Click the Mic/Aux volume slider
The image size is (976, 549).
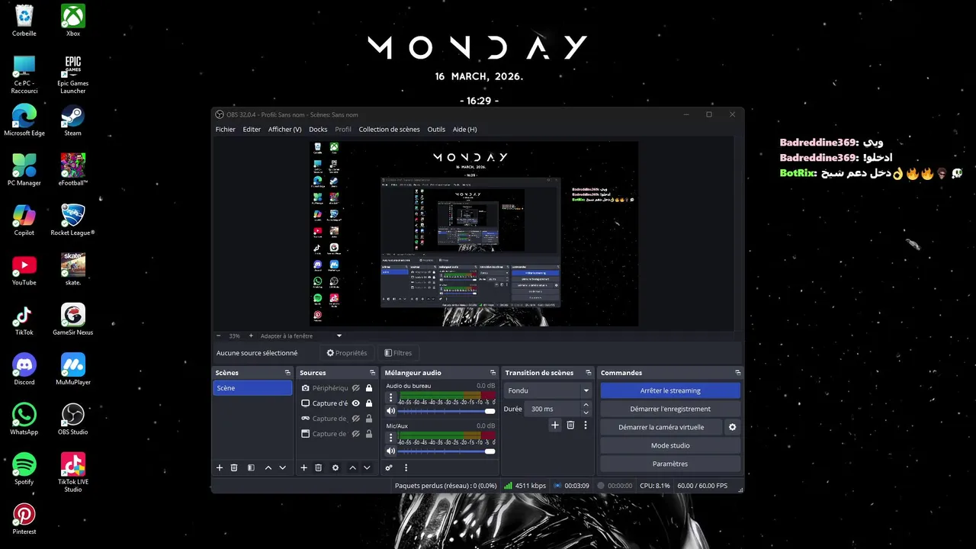coord(446,451)
